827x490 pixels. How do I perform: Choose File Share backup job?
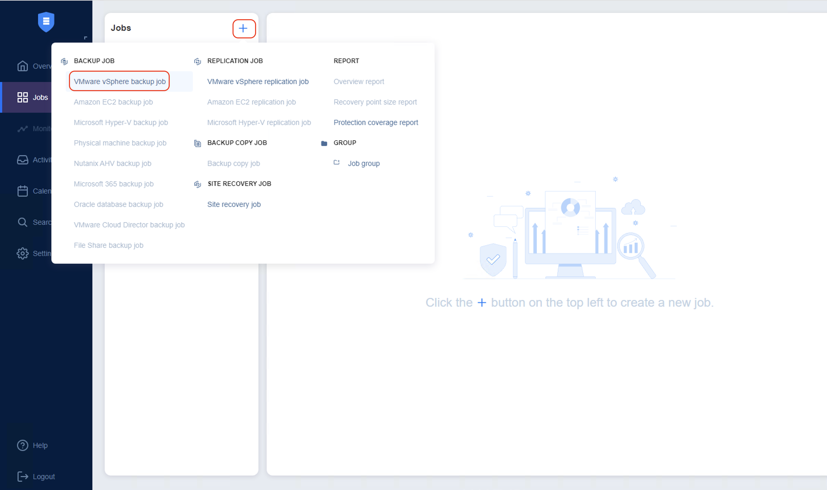point(109,245)
